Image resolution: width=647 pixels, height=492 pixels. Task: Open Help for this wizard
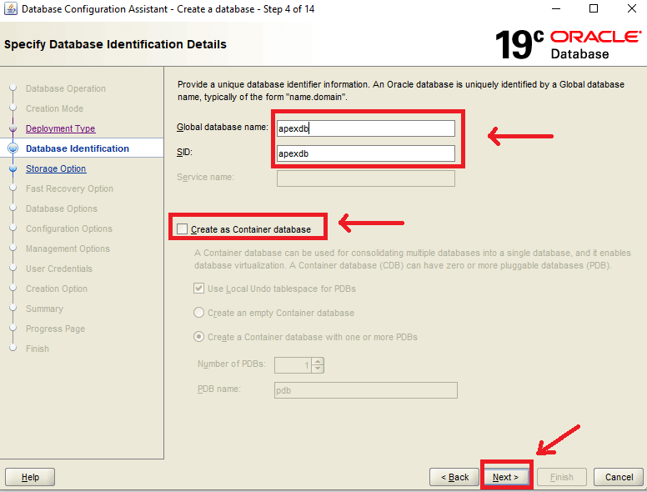tap(30, 477)
